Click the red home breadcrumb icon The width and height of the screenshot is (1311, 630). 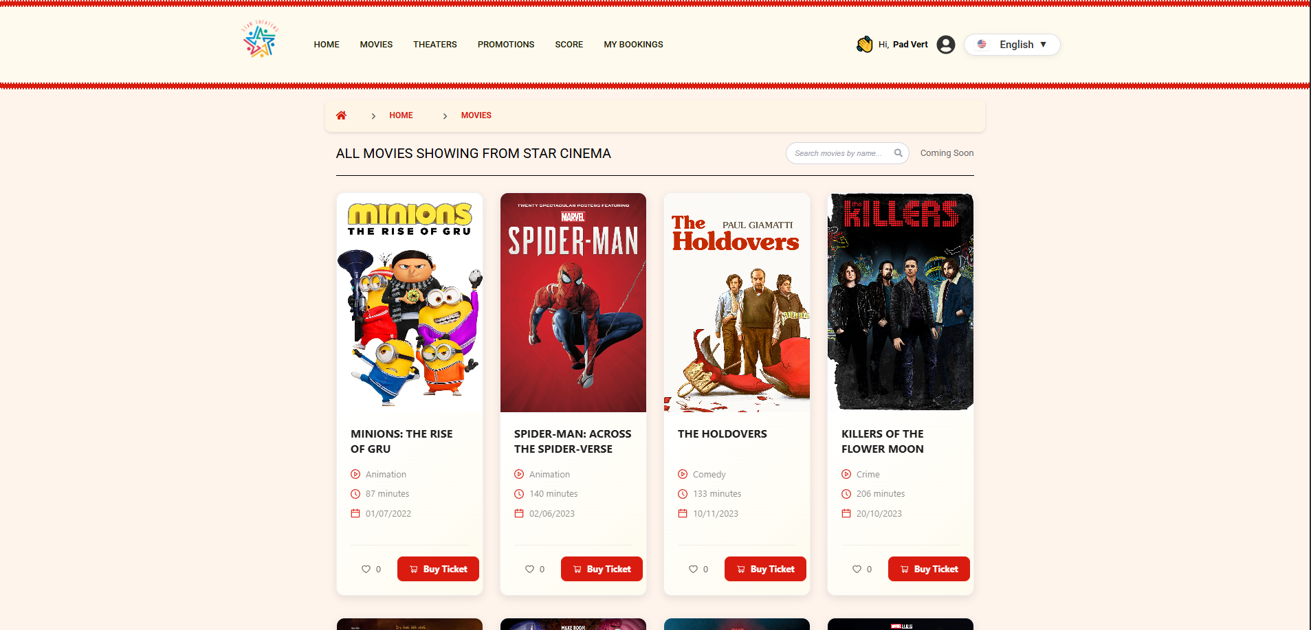[341, 115]
